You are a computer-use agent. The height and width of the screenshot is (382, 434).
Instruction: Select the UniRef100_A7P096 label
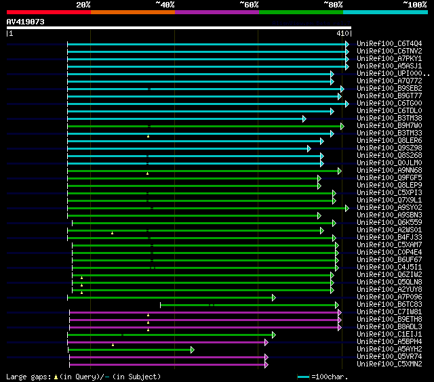389,297
